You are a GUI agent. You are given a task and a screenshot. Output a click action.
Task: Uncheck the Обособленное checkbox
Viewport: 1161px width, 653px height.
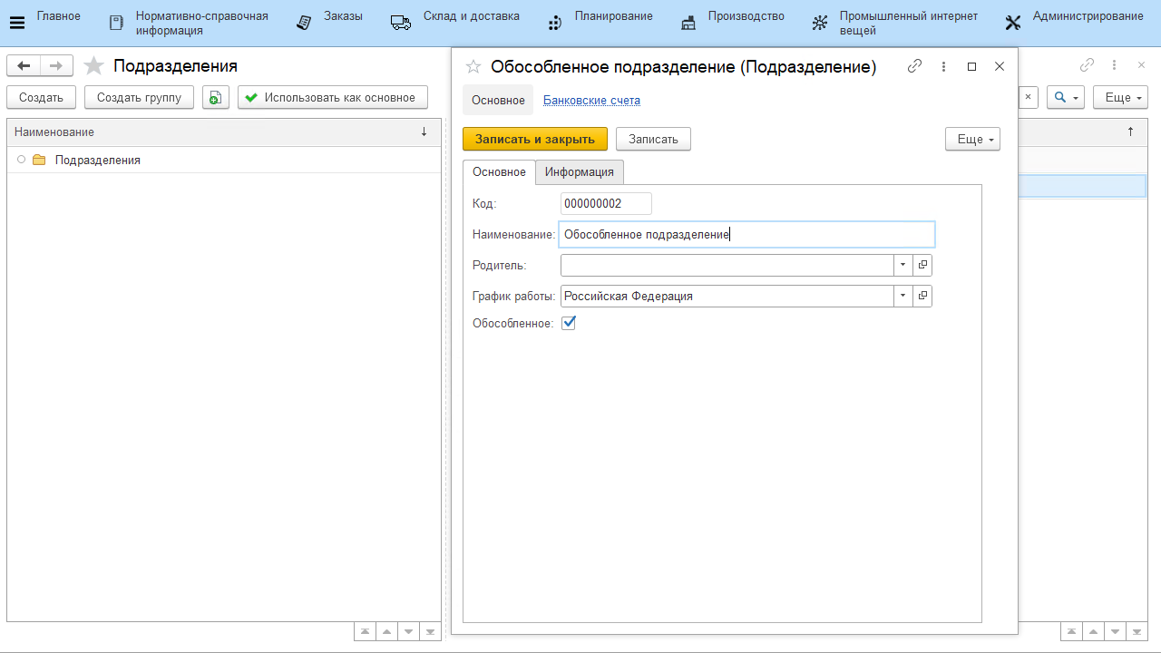coord(569,323)
